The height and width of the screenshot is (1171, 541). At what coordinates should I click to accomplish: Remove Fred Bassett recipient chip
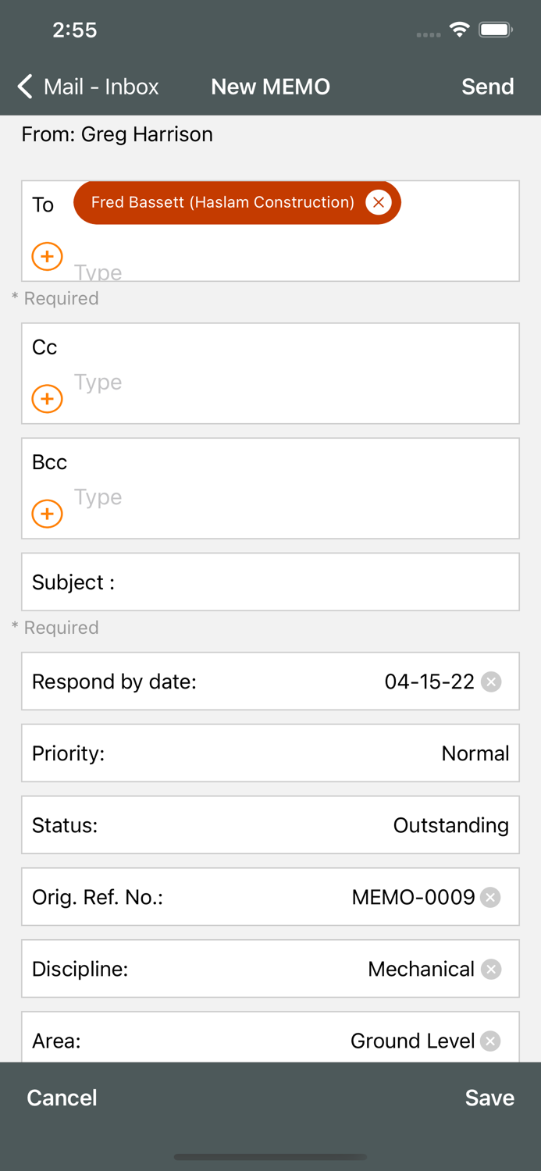[x=379, y=203]
